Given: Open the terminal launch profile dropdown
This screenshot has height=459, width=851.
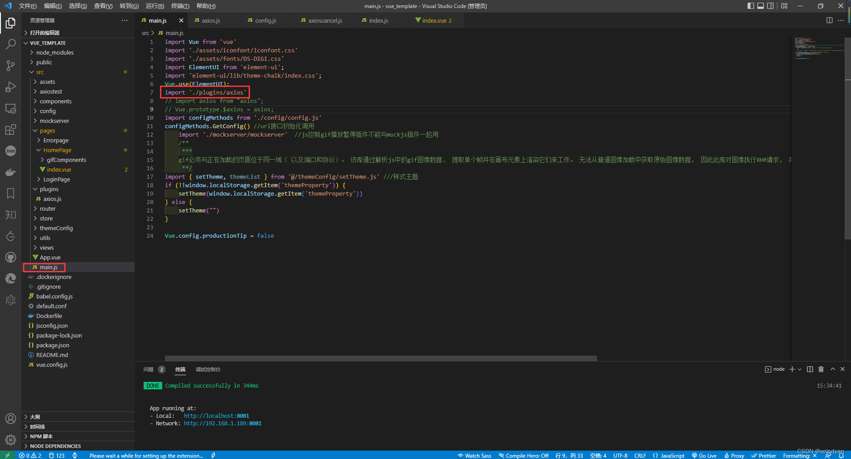Looking at the screenshot, I should point(800,369).
